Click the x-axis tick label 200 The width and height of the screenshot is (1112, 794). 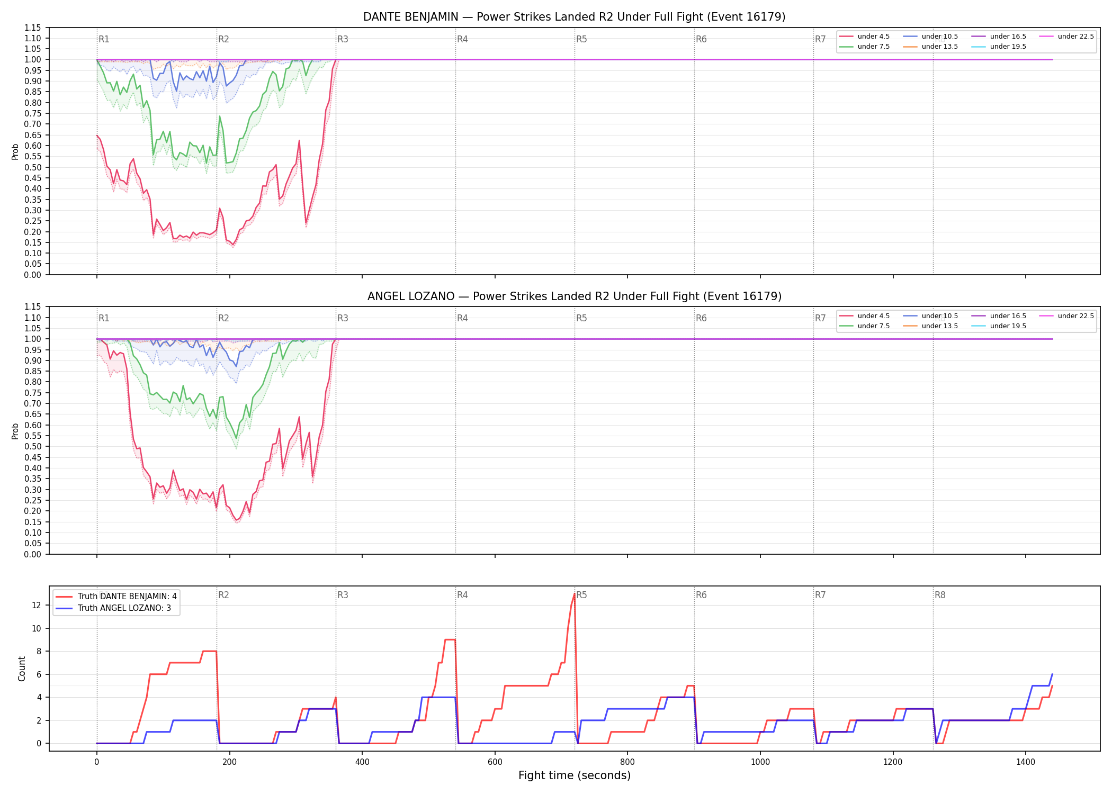(x=229, y=762)
